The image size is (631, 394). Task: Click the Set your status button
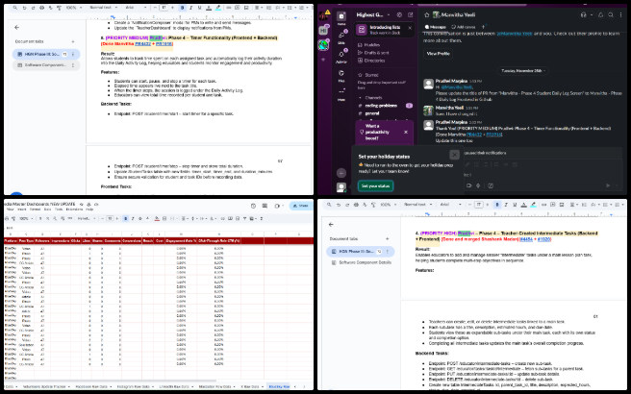376,185
